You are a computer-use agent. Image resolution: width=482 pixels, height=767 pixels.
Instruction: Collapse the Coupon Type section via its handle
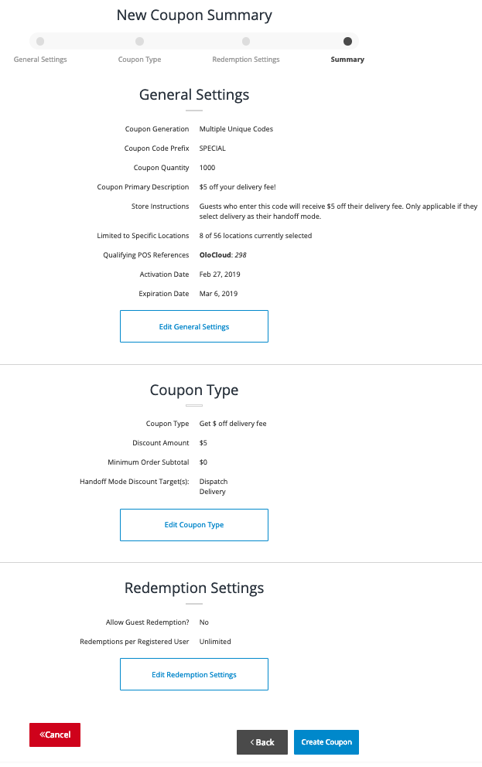click(x=194, y=404)
